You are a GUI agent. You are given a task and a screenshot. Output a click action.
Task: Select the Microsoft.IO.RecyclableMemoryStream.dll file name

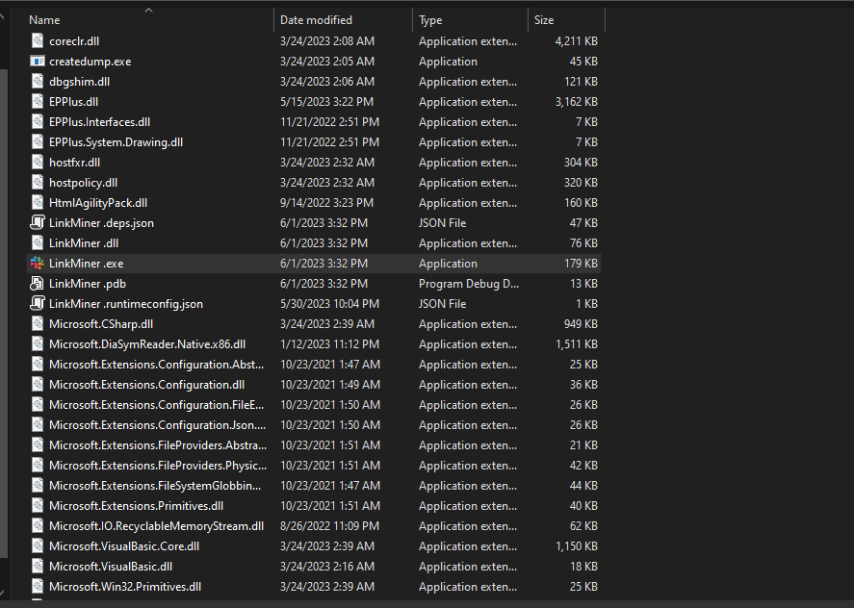pos(156,525)
